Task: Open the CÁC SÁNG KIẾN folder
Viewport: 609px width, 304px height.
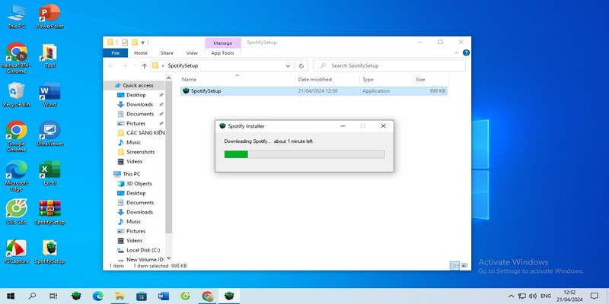Action: coord(141,133)
